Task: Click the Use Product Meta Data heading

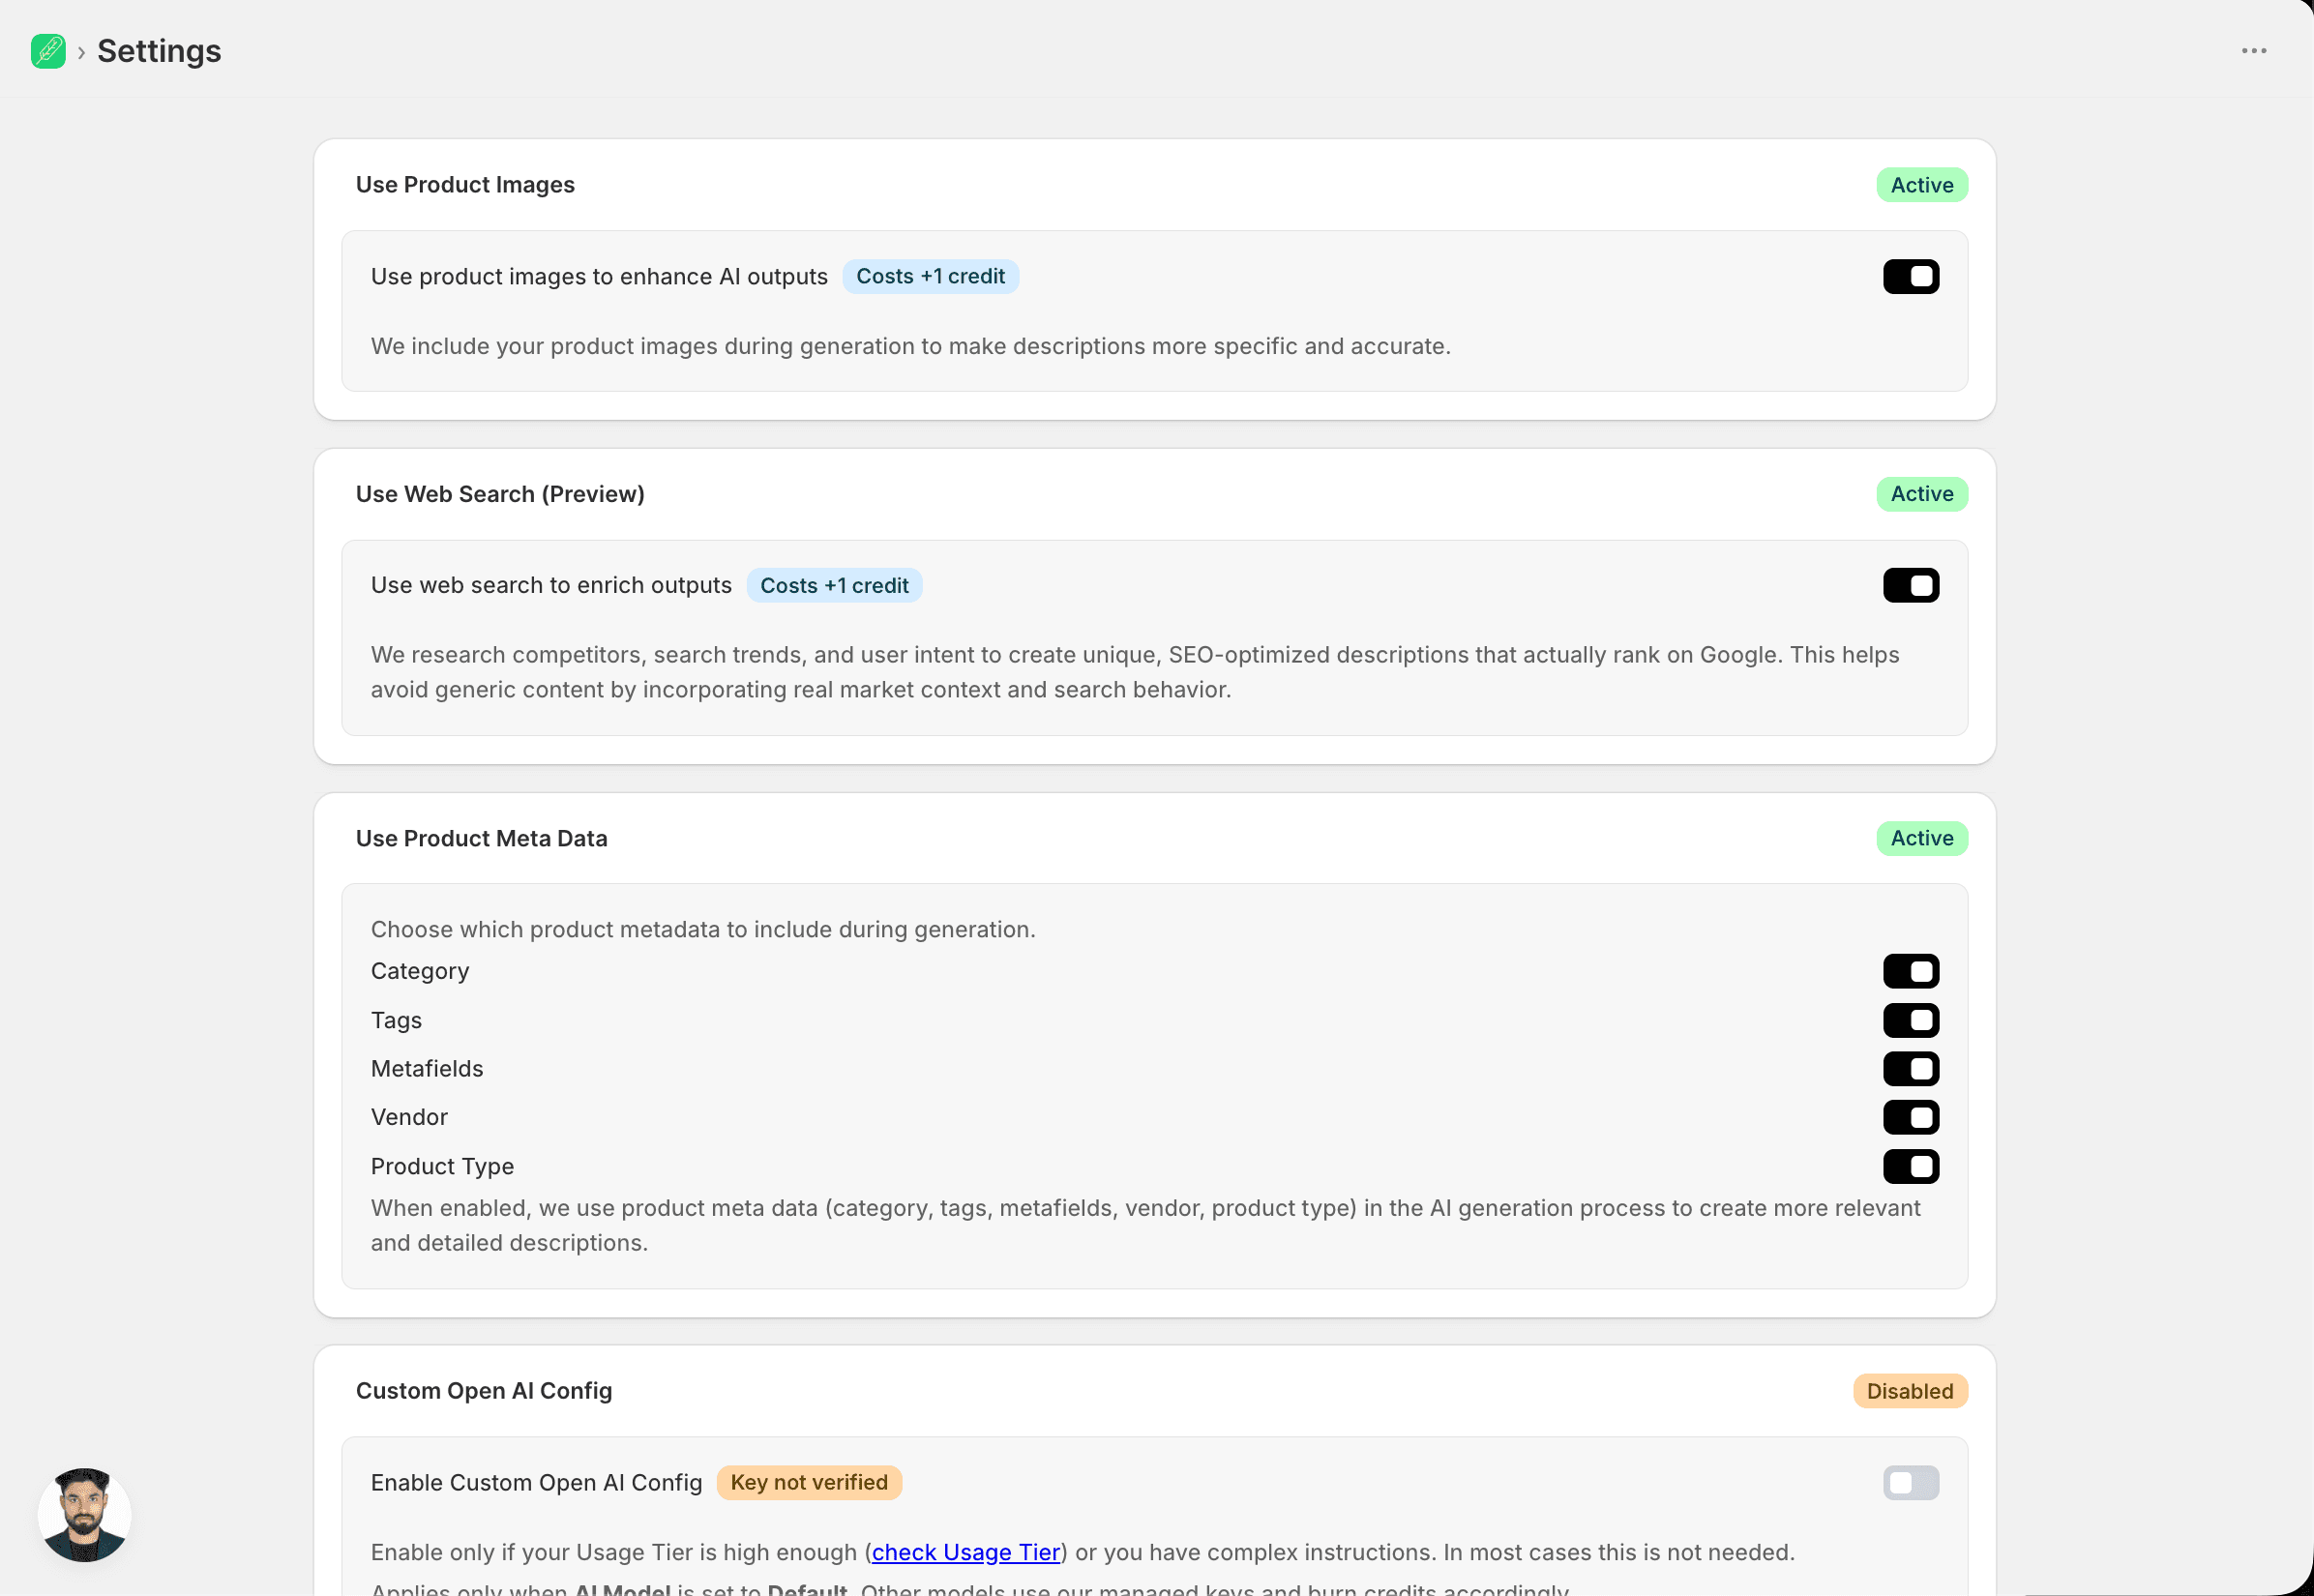Action: [x=482, y=838]
